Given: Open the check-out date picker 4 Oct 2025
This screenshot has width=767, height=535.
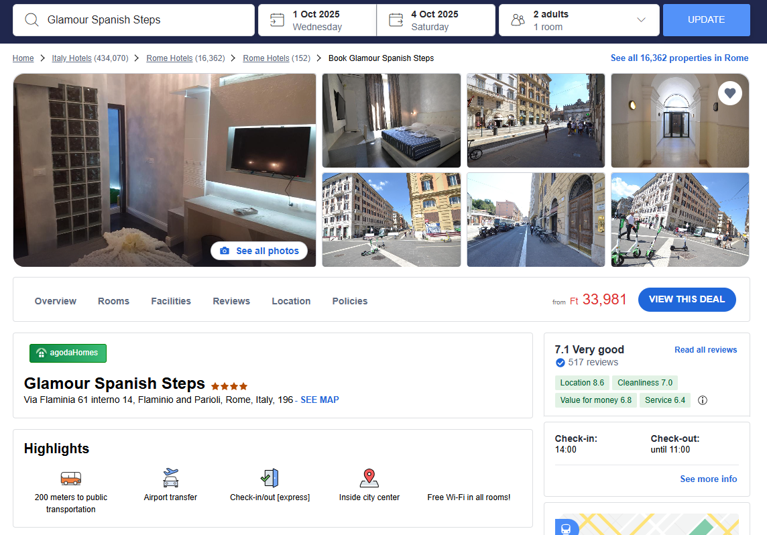Looking at the screenshot, I should coord(436,20).
